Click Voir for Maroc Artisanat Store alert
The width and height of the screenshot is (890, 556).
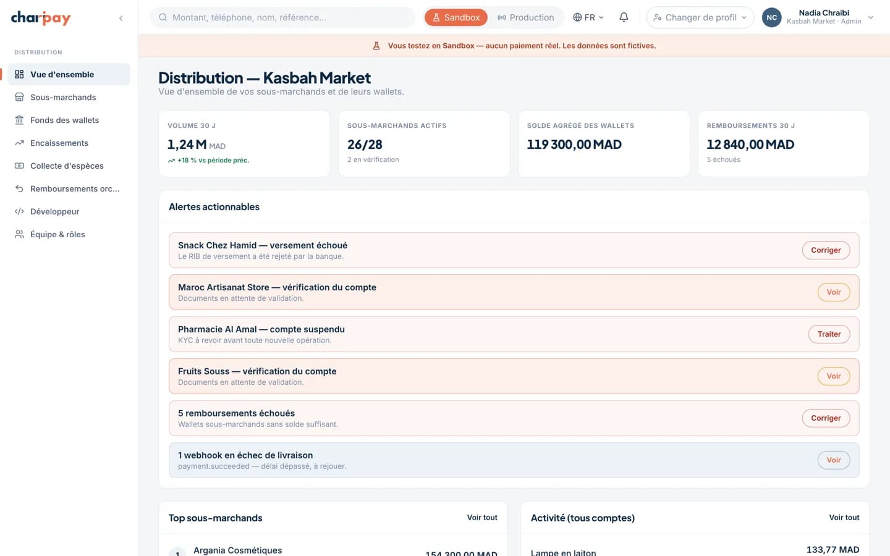tap(834, 292)
